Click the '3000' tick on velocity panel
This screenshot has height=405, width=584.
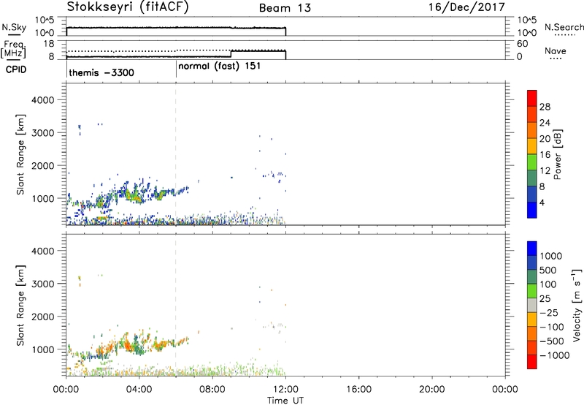(43, 284)
